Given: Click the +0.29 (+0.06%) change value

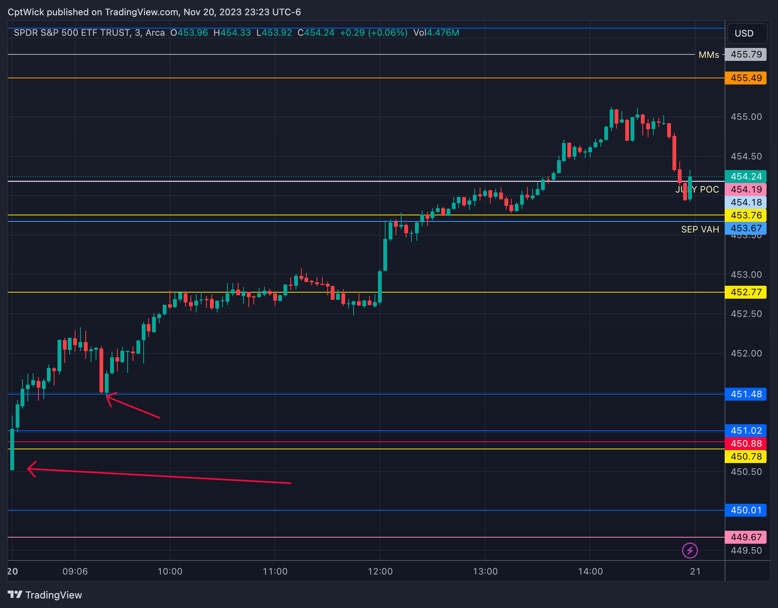Looking at the screenshot, I should coord(373,33).
